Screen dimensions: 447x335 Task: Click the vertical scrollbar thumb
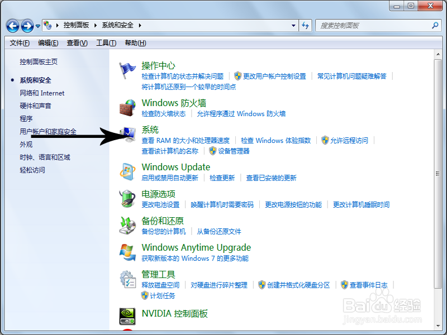point(438,174)
